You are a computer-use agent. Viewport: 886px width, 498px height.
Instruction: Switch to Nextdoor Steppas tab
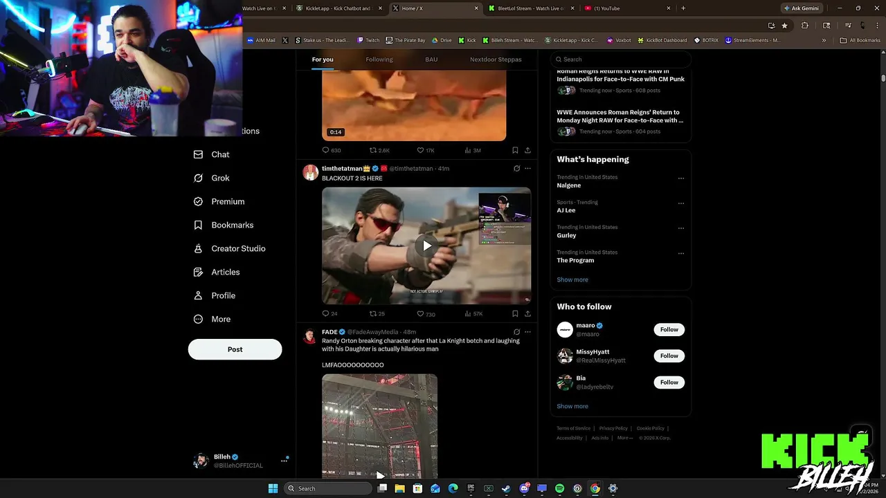[496, 59]
